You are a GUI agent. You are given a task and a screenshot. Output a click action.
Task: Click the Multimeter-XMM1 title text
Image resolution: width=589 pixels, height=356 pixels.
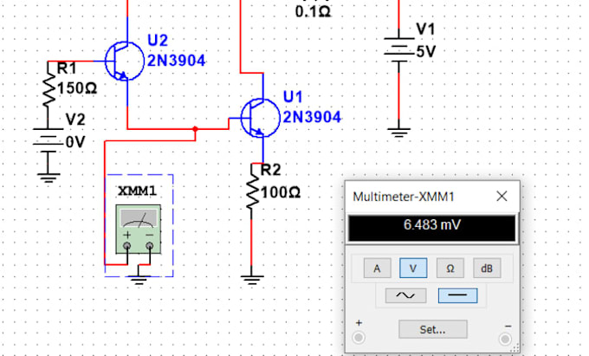coord(404,197)
